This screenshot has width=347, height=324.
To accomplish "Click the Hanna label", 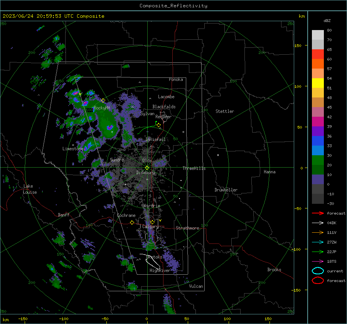I will (x=270, y=172).
